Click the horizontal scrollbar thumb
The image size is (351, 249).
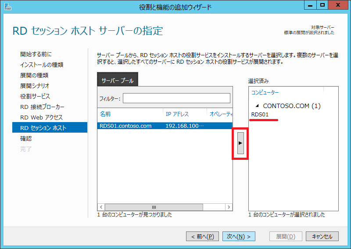(154, 207)
